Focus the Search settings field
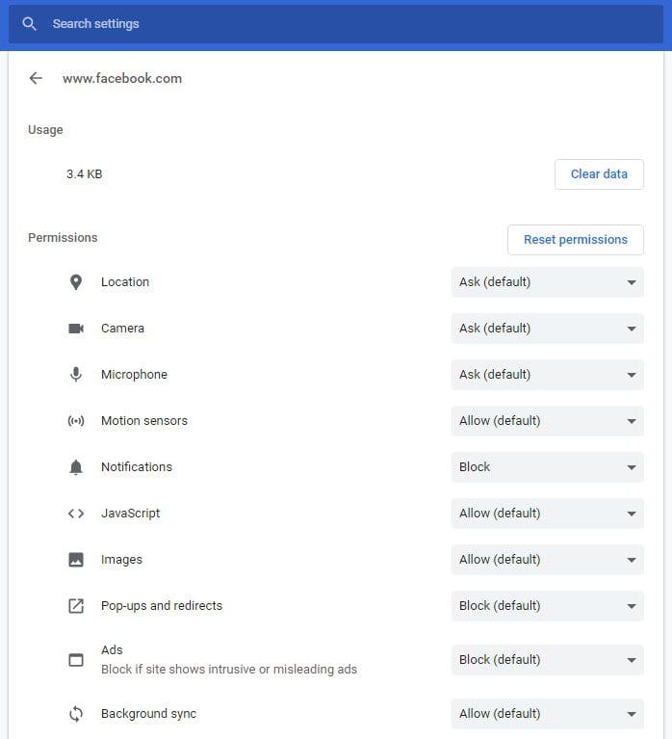Image resolution: width=672 pixels, height=739 pixels. (x=336, y=23)
